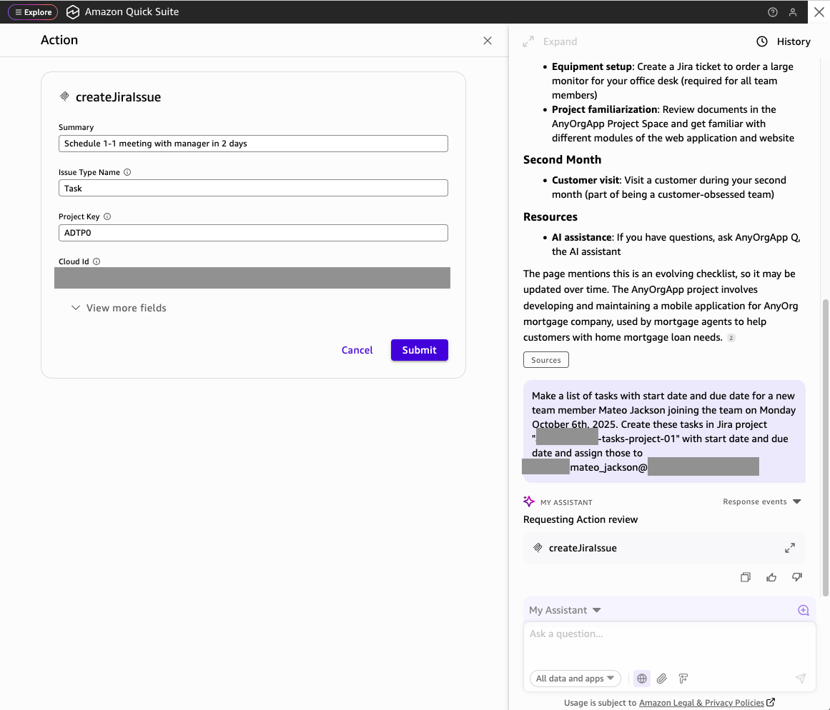Open All data and apps dropdown
Viewport: 830px width, 710px height.
pos(575,679)
